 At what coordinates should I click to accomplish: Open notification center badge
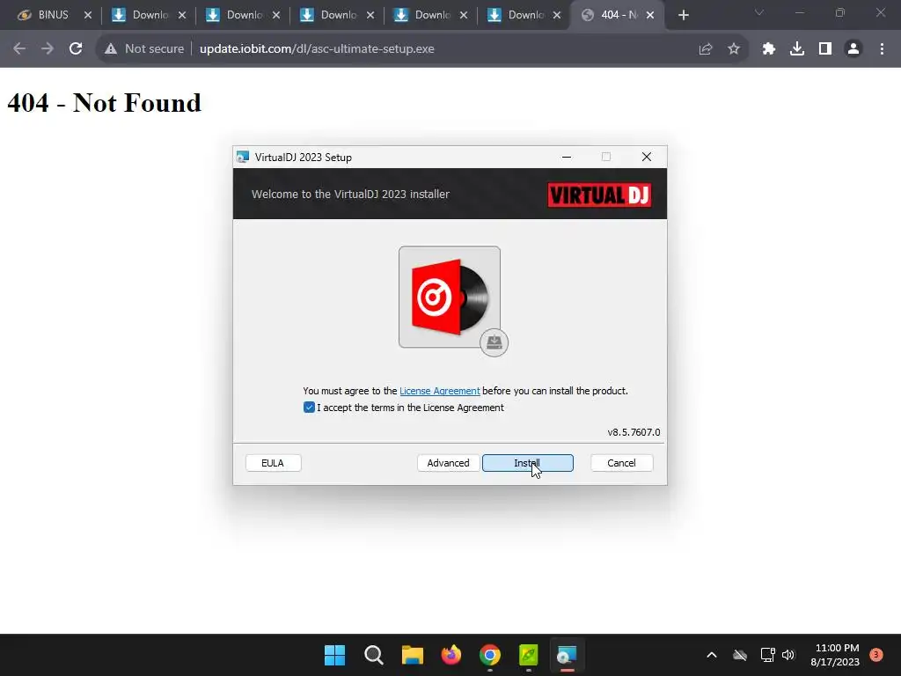876,655
